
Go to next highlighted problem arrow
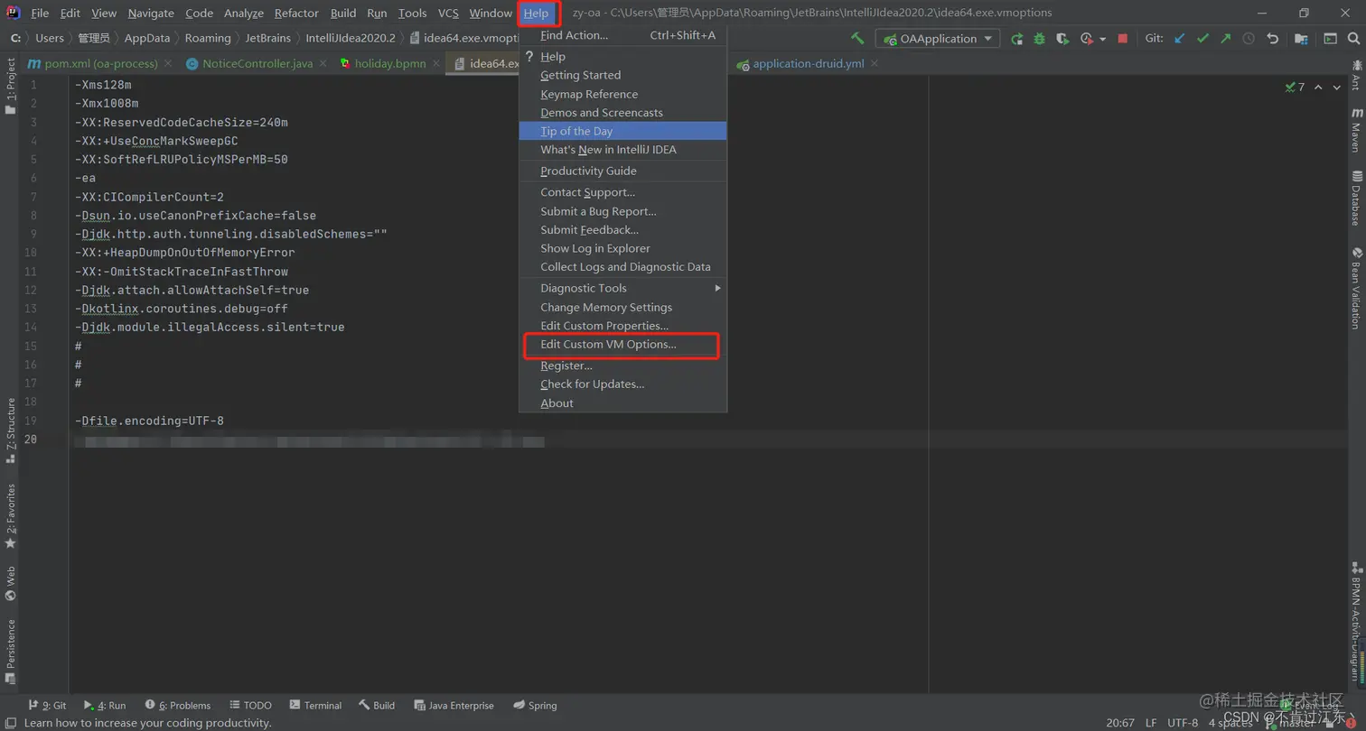click(x=1338, y=88)
